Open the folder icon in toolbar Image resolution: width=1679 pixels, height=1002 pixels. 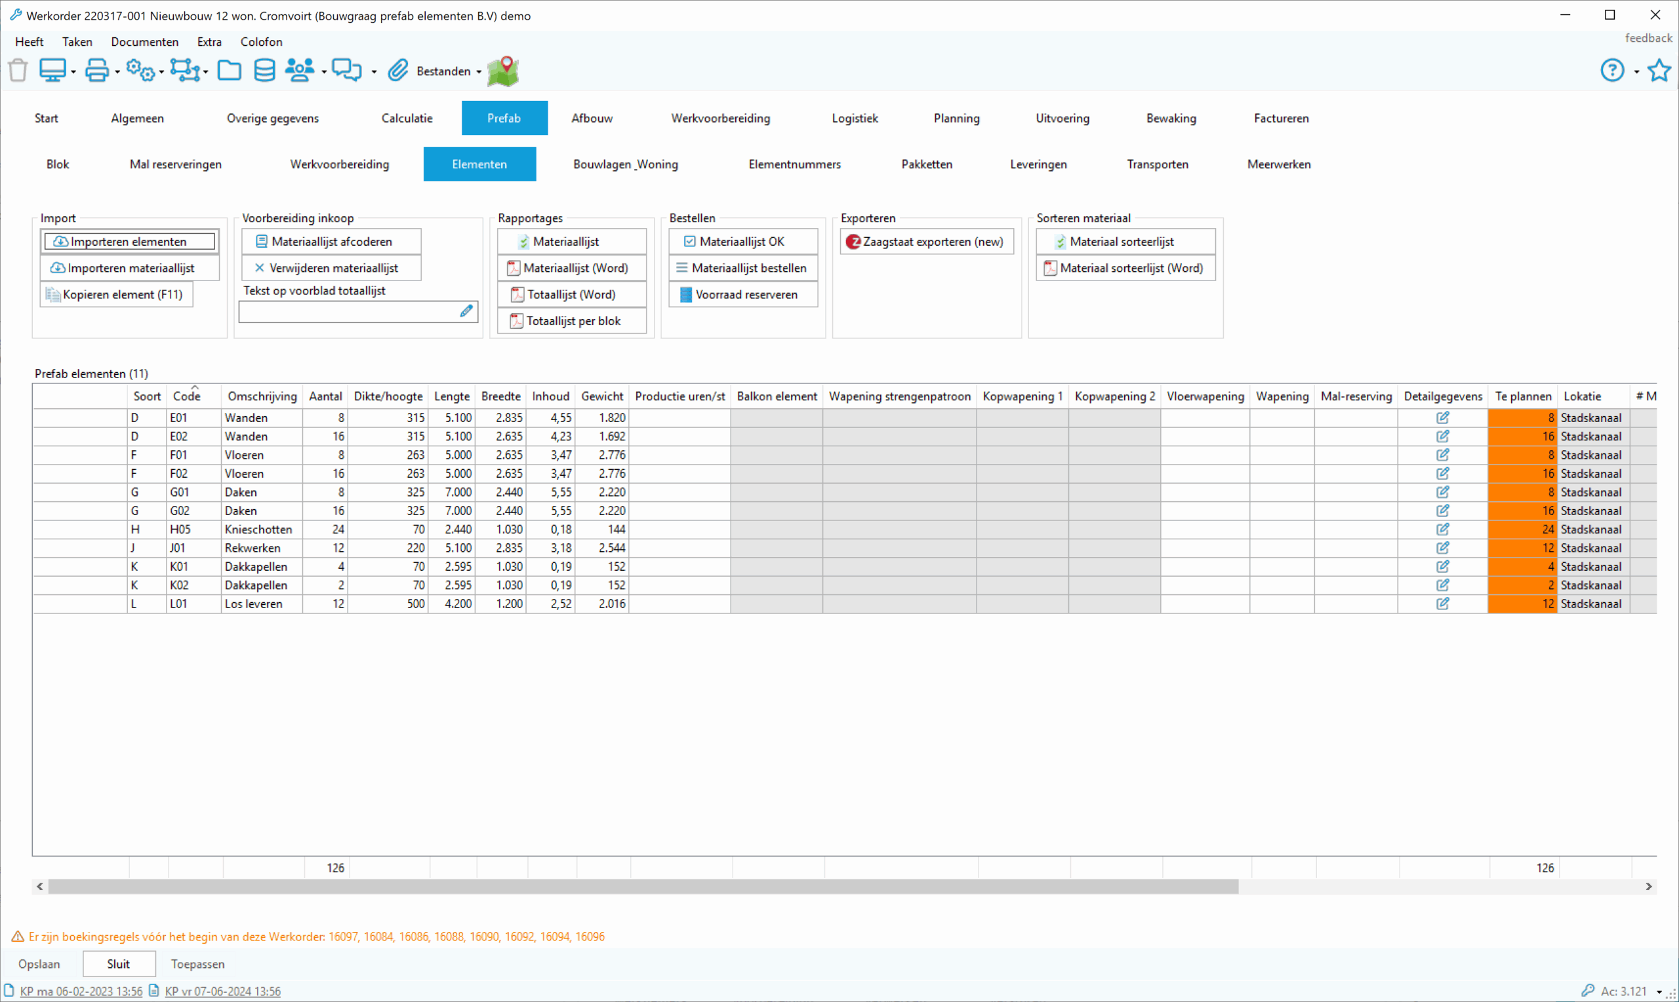[229, 70]
